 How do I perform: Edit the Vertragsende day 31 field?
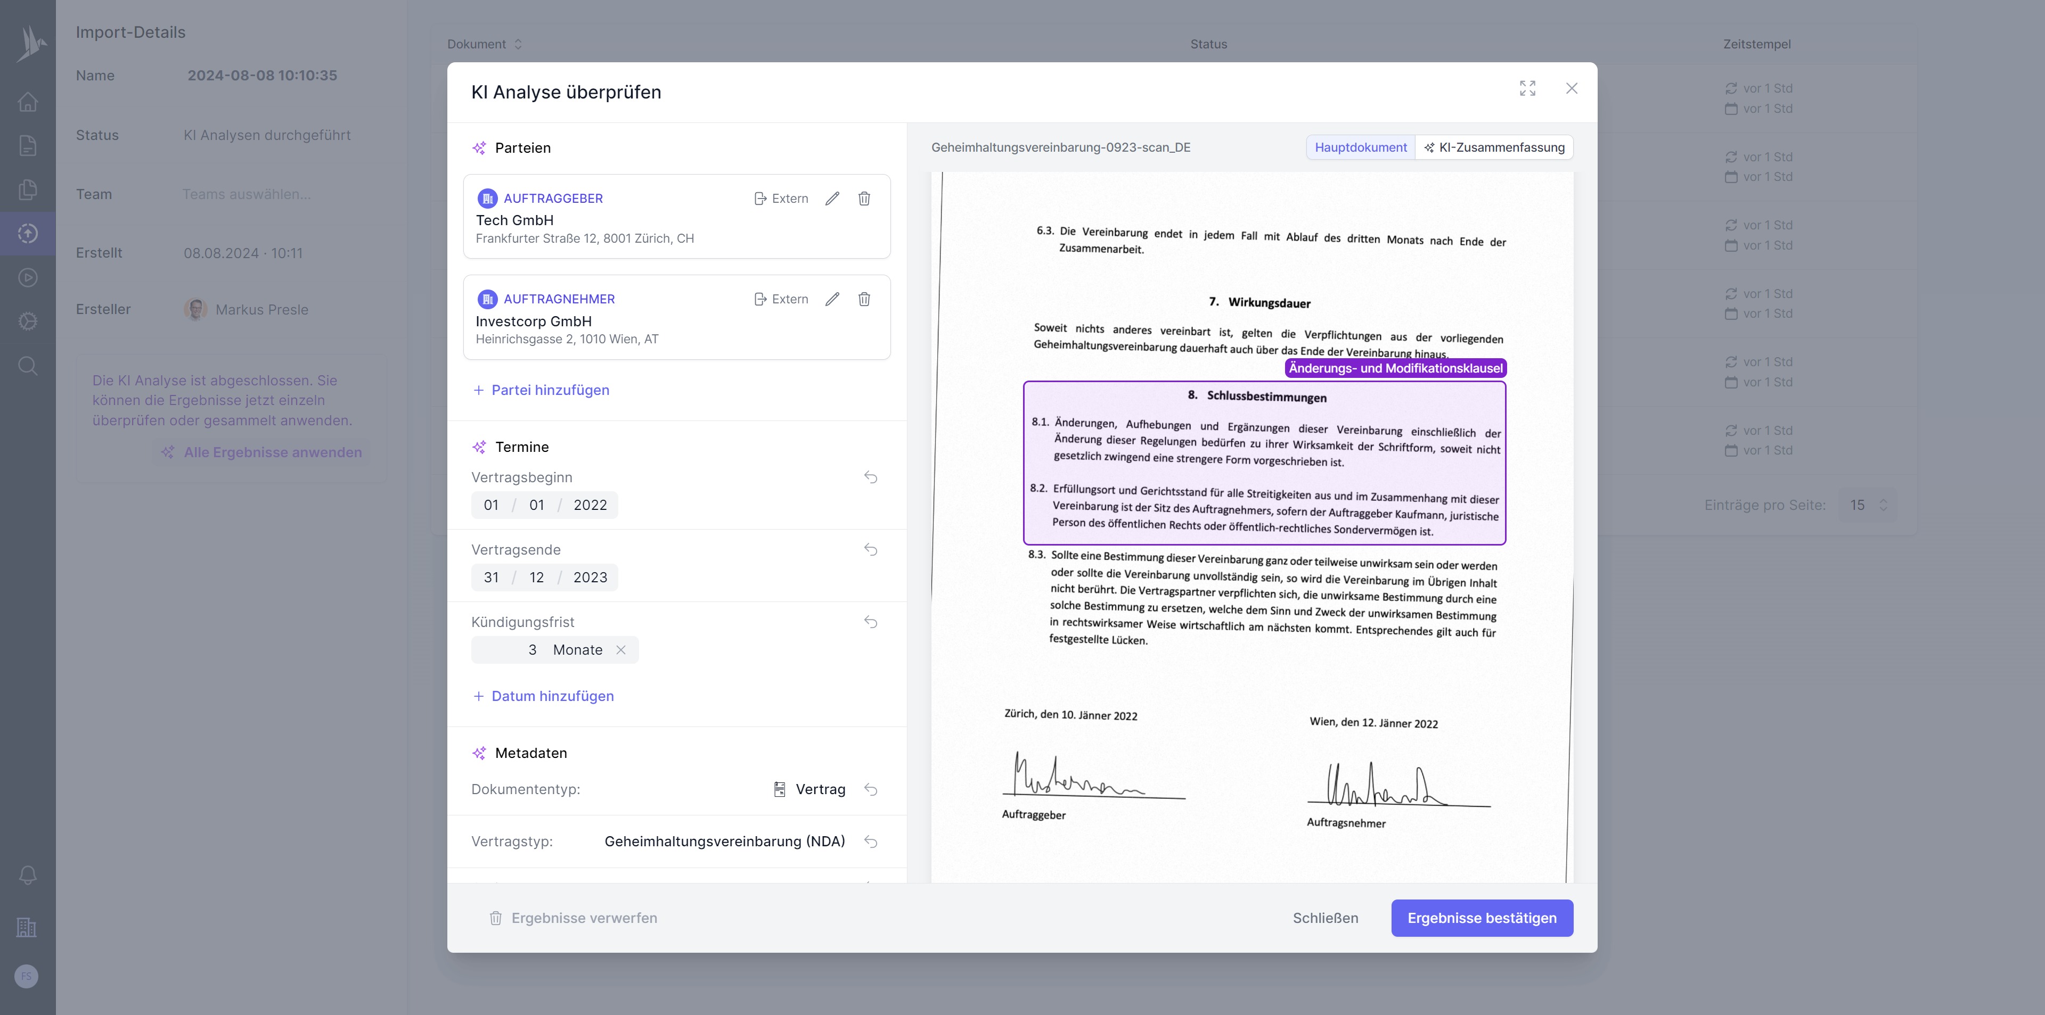click(492, 577)
